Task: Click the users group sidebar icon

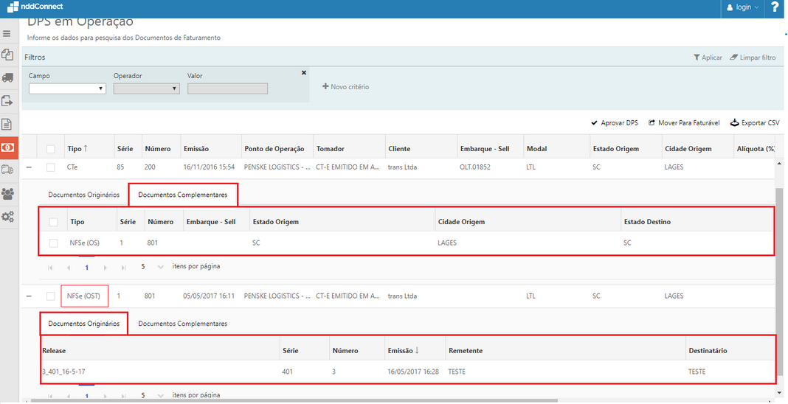Action: [7, 194]
